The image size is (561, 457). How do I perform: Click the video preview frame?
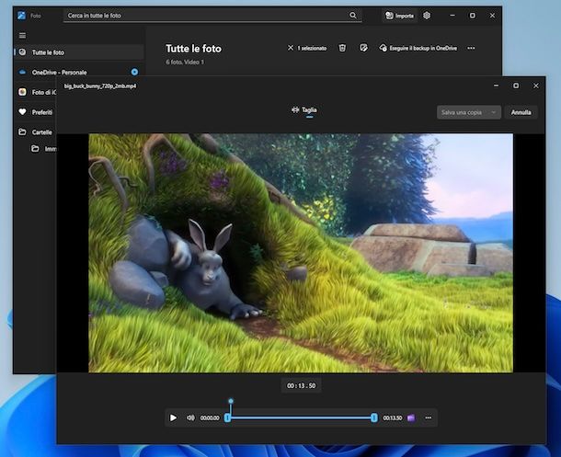coord(301,253)
